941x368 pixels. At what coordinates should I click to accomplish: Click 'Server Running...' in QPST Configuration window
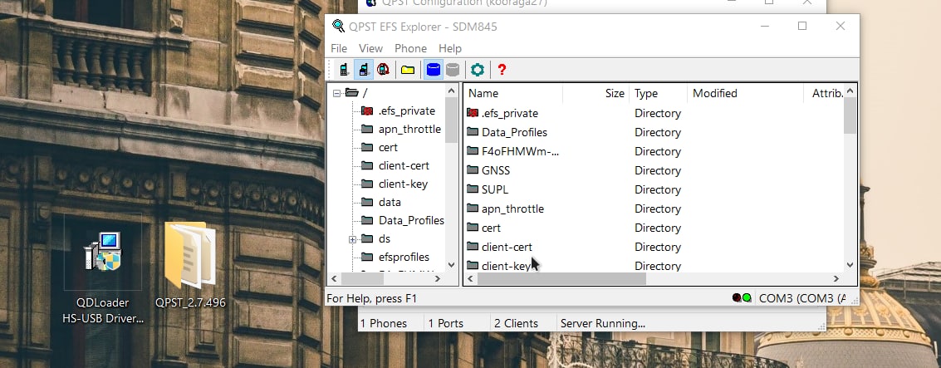[602, 323]
